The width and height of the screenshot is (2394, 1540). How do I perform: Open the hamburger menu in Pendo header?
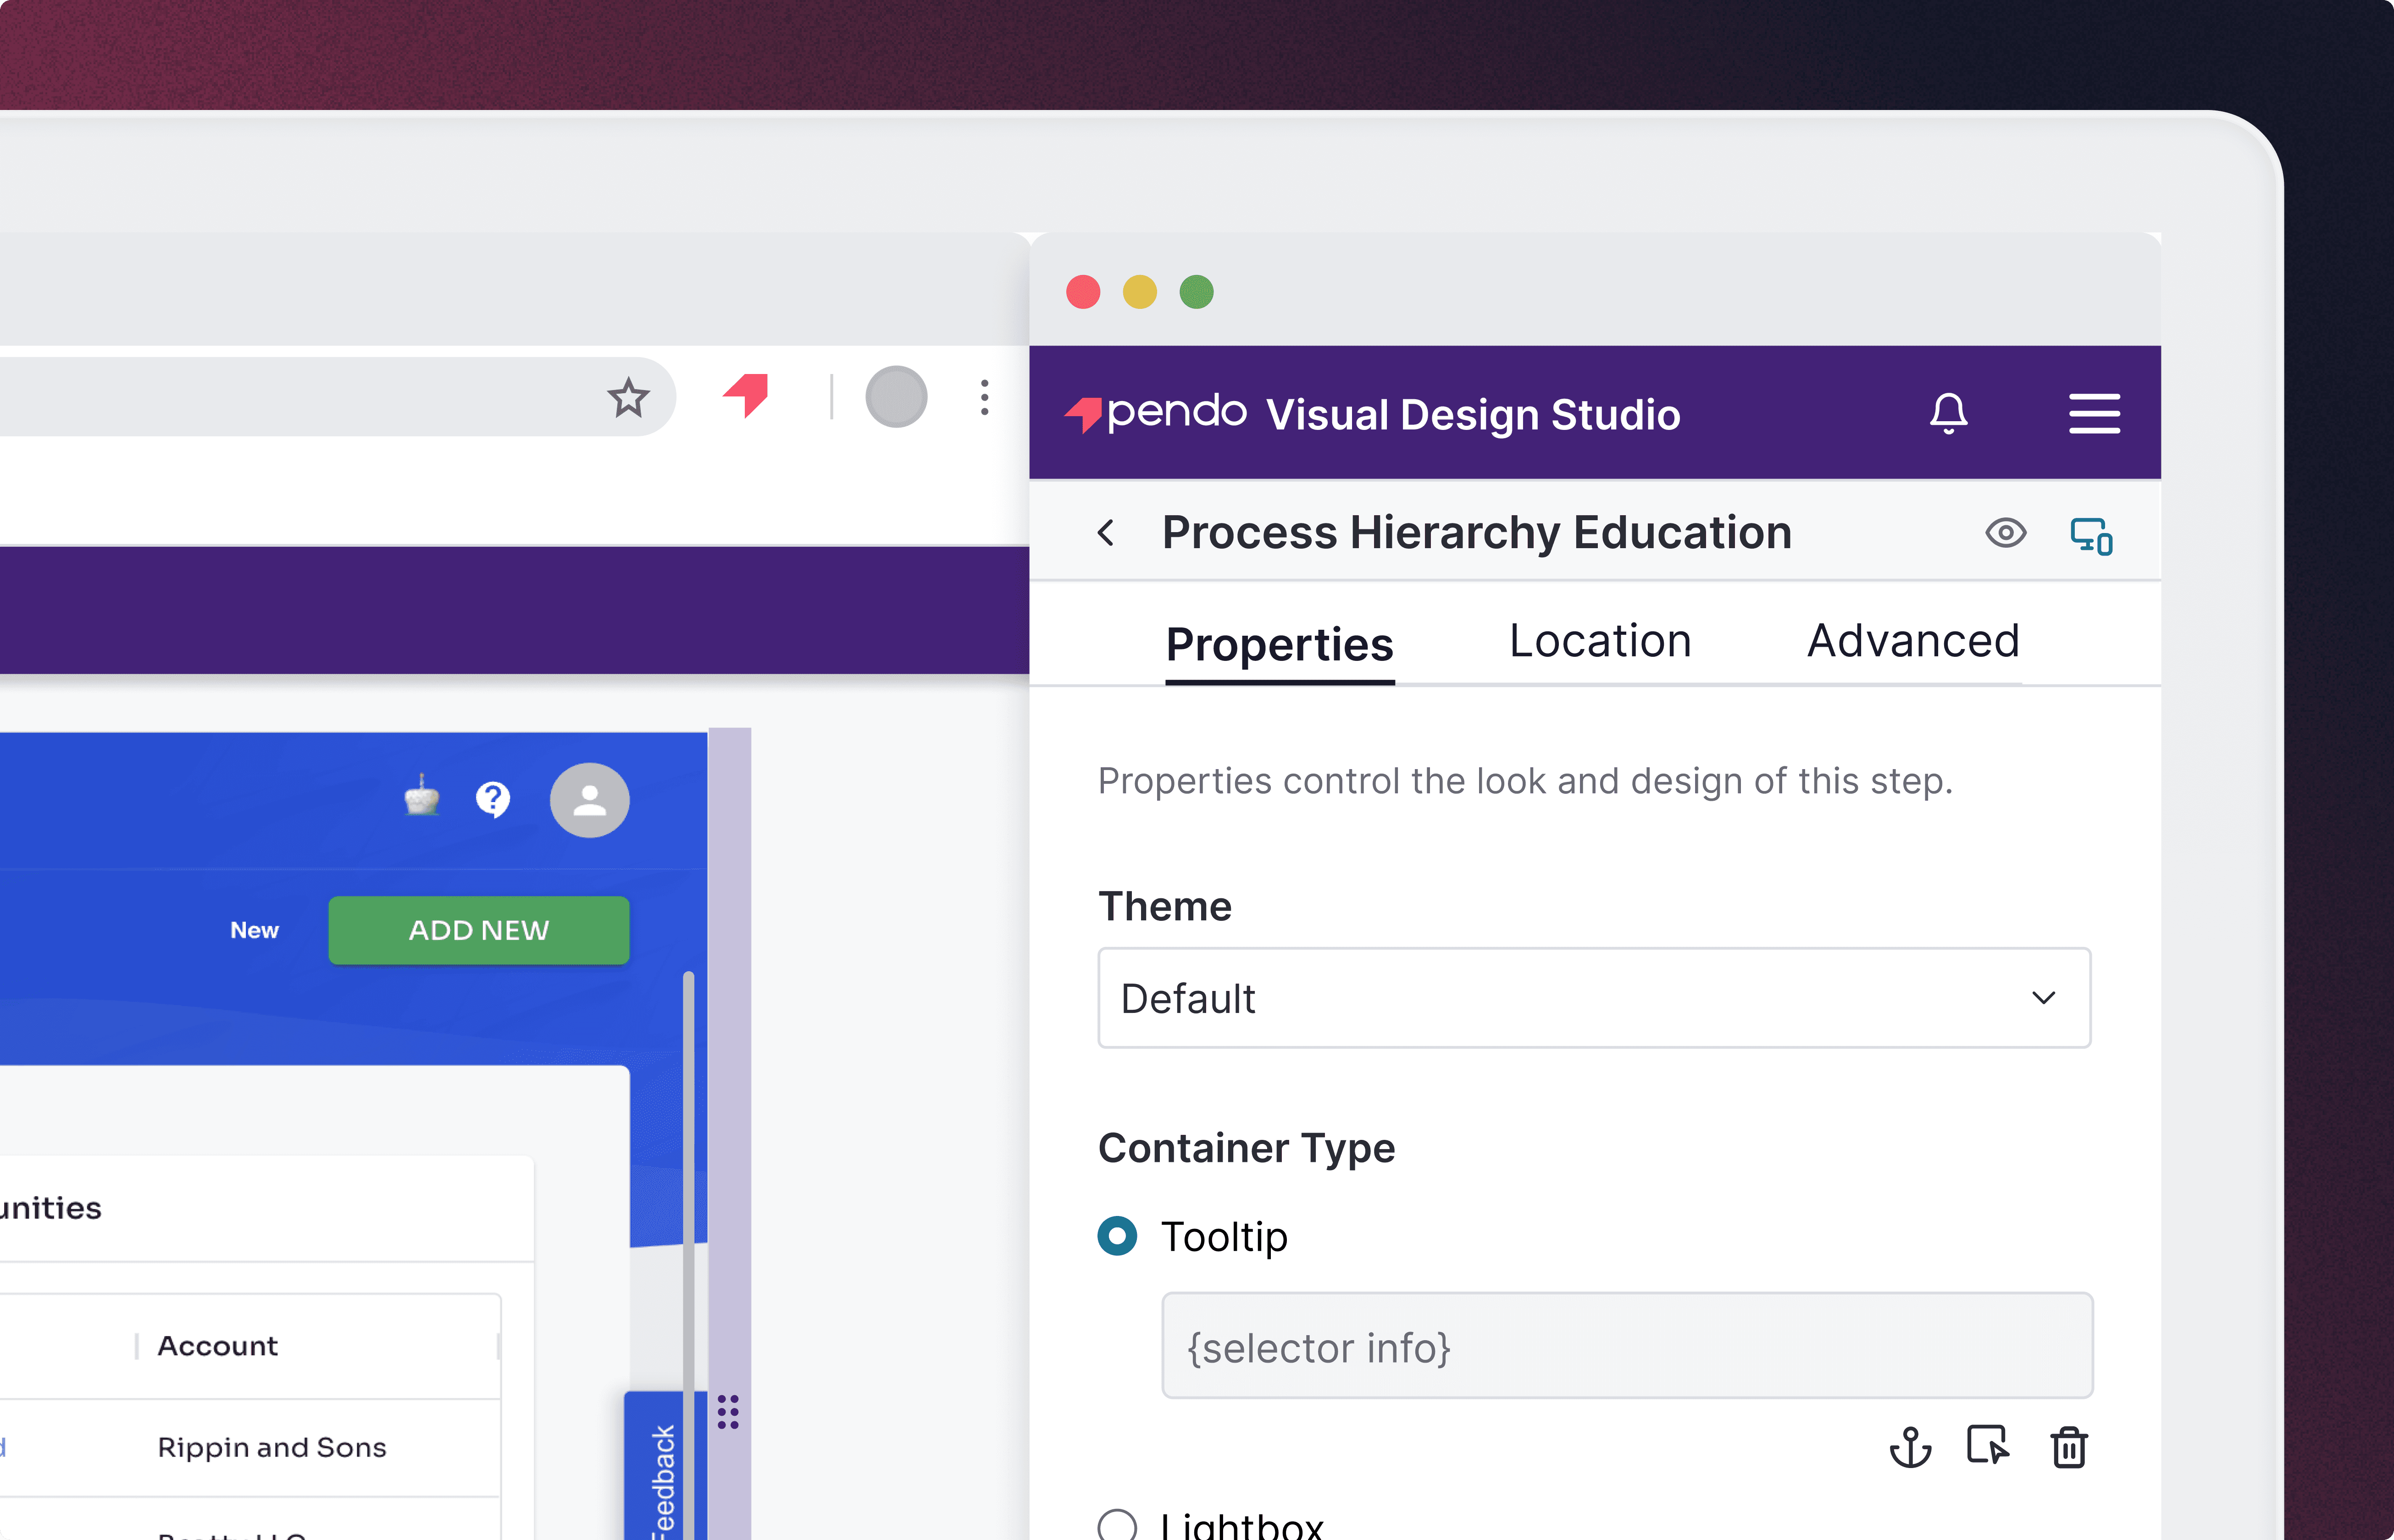coord(2094,413)
